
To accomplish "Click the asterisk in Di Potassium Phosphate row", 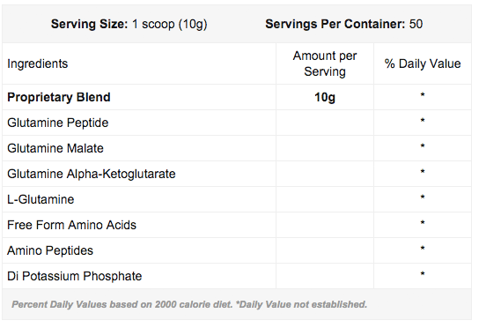I will (423, 274).
